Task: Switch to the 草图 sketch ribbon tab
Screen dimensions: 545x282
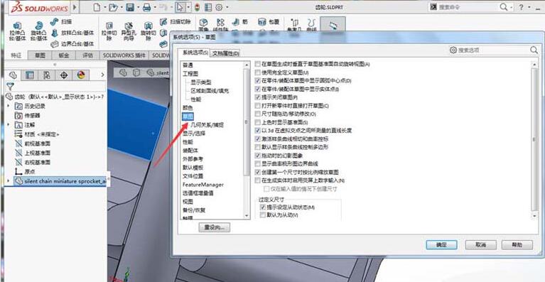Action: pos(40,55)
